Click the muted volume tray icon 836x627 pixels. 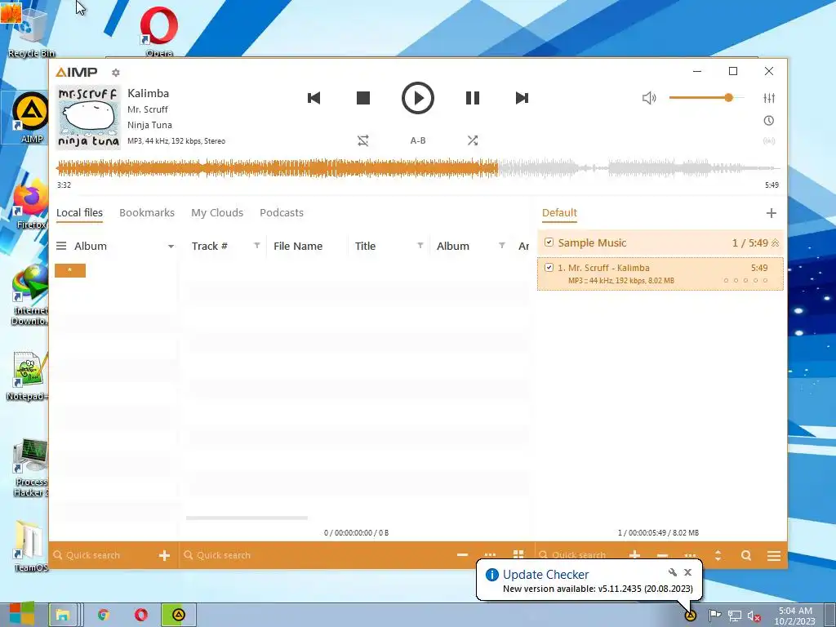754,616
